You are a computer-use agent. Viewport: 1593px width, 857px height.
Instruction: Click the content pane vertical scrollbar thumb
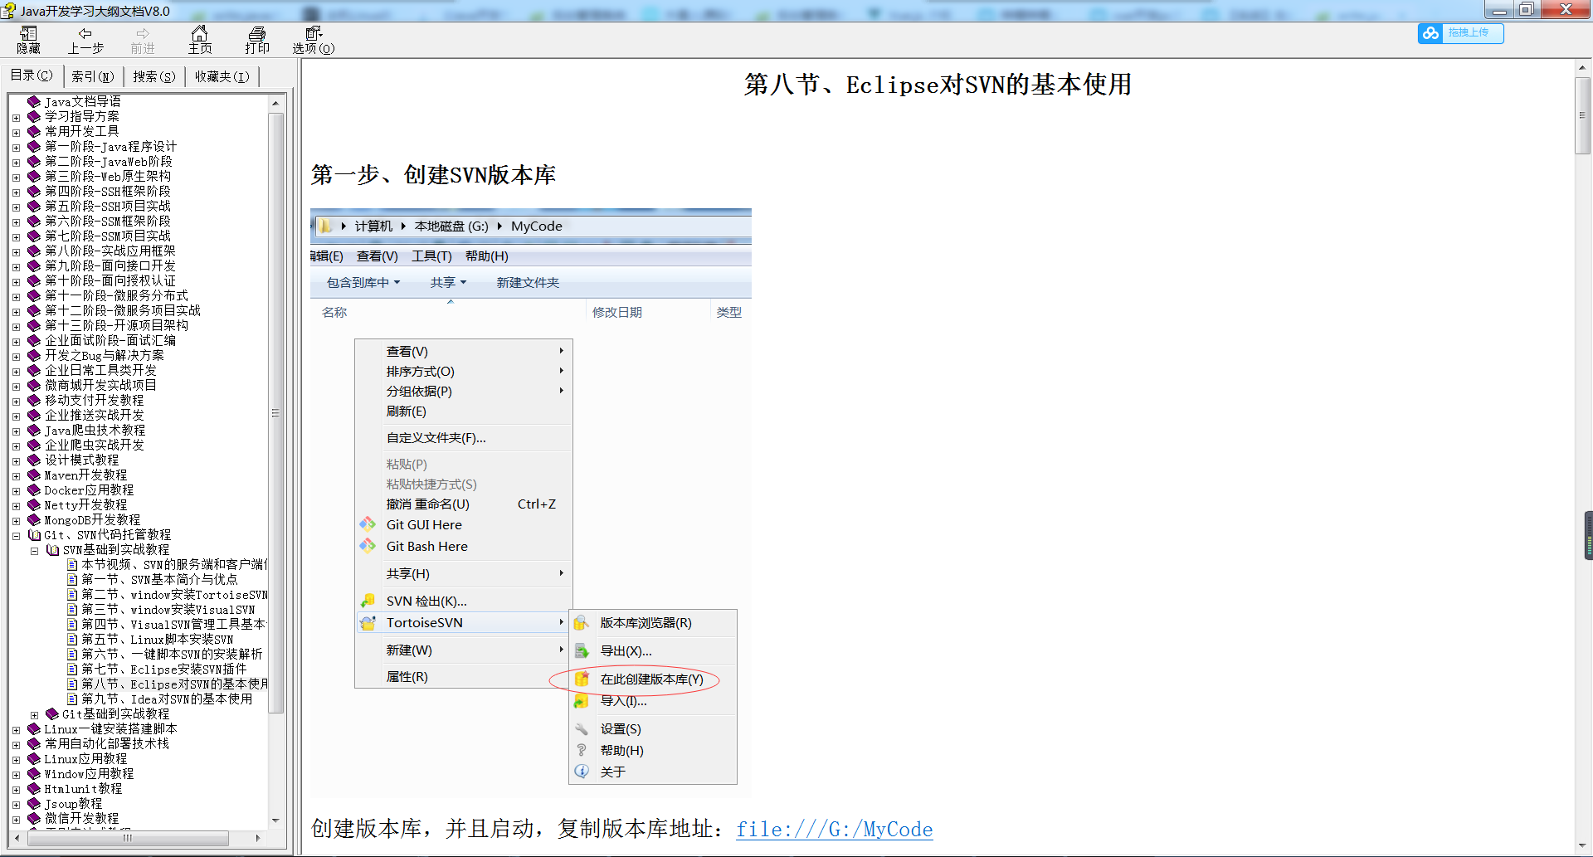tap(1582, 115)
